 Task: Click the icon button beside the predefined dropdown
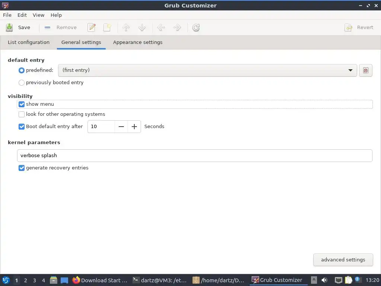pos(366,70)
